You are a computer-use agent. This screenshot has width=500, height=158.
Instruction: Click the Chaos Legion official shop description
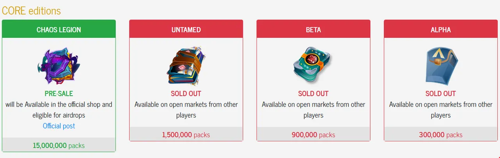(x=59, y=110)
